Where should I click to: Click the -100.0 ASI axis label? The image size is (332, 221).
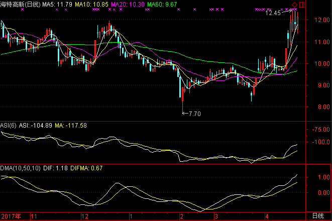(319, 142)
